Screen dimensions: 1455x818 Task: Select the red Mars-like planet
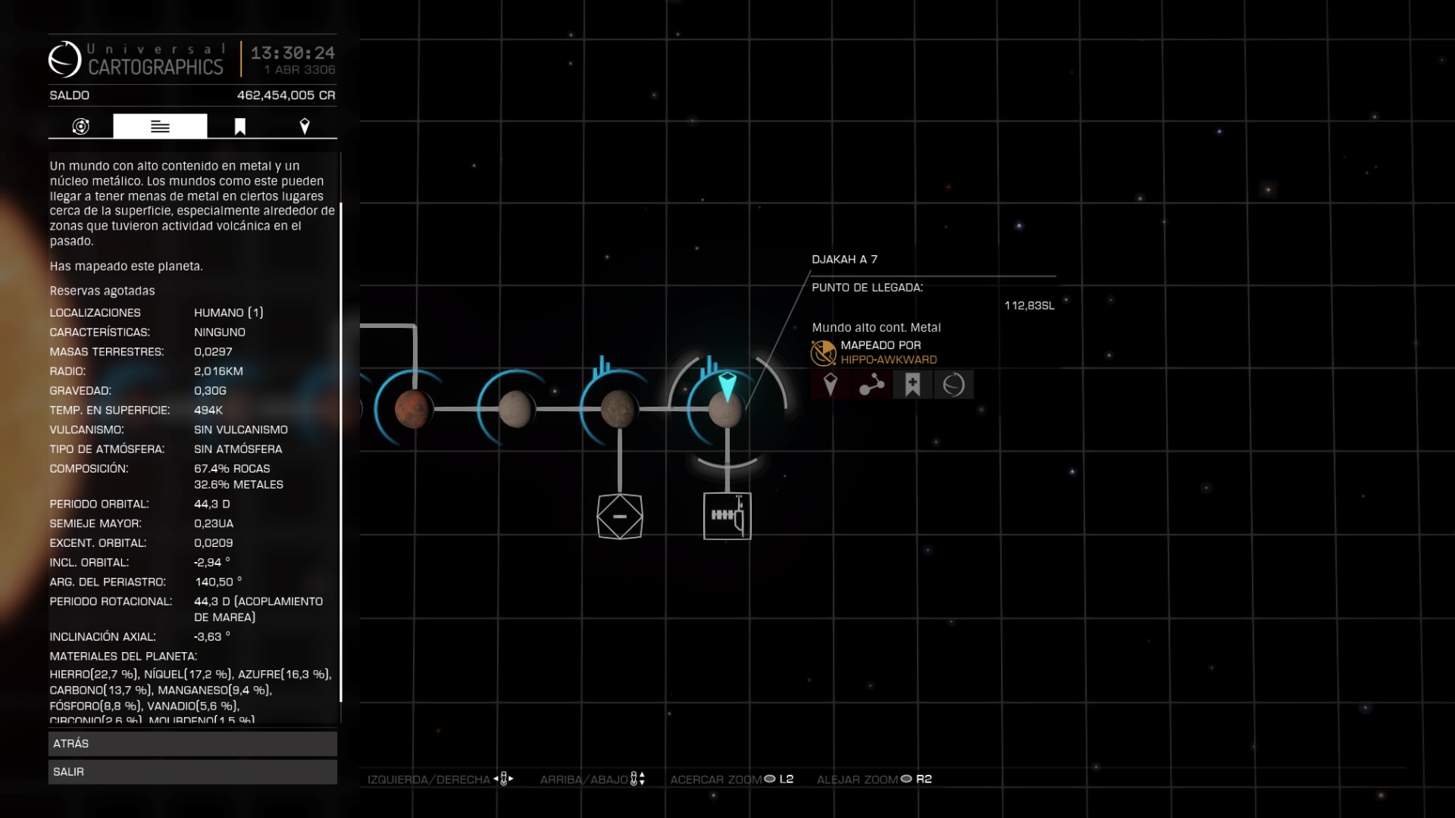tap(413, 409)
